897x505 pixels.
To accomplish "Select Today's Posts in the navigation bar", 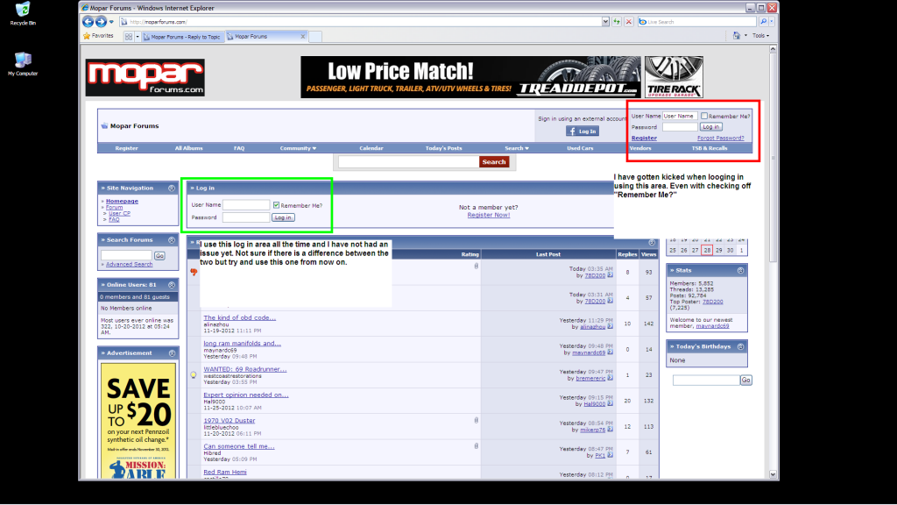I will click(x=444, y=147).
